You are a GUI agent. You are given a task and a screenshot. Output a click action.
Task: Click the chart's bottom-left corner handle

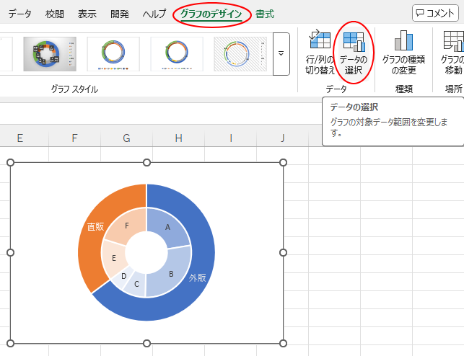(x=10, y=343)
